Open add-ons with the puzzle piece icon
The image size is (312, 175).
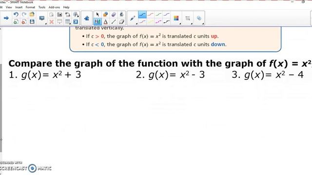87,18
